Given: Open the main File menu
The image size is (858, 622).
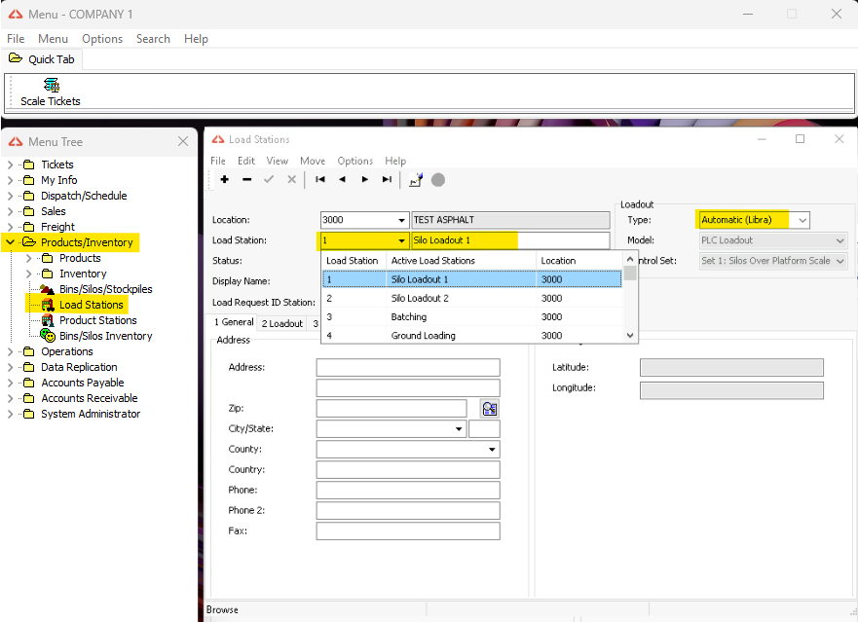Looking at the screenshot, I should click(16, 39).
